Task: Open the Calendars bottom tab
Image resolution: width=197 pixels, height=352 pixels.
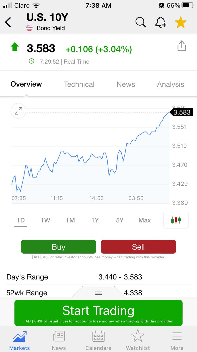Action: [98, 341]
